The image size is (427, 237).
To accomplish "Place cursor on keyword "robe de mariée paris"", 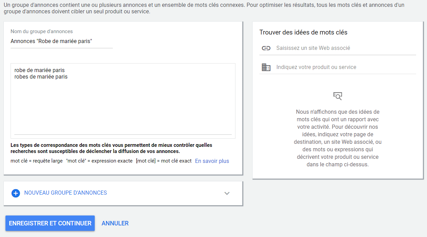I will coord(40,70).
